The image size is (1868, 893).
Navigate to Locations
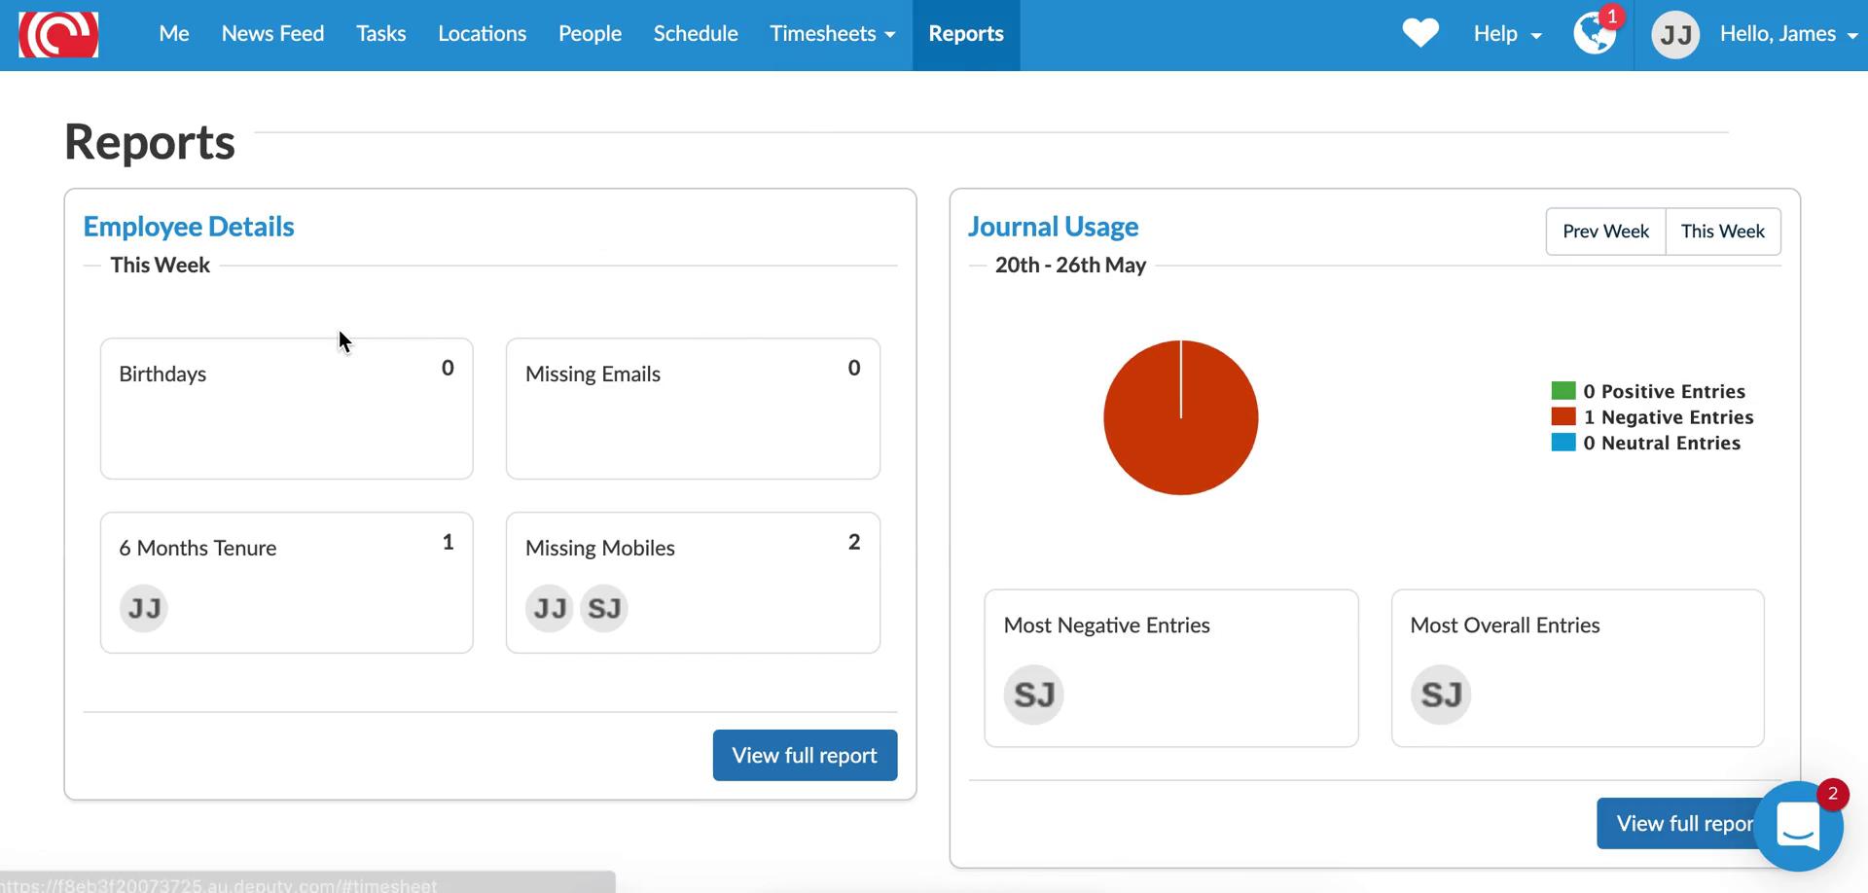coord(483,34)
